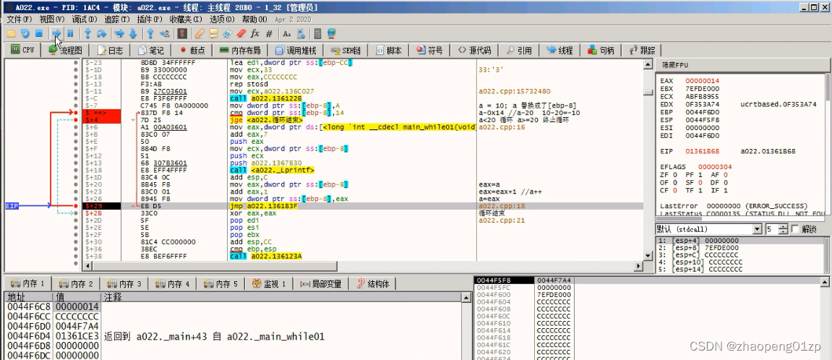Image resolution: width=832 pixels, height=360 pixels.
Task: Click the 地址 column header in dump
Action: [x=28, y=297]
